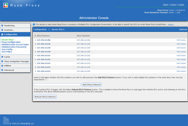The height and width of the screenshot is (126, 188).
Task: Click the circle icon beside Advanced
Action: (2, 70)
